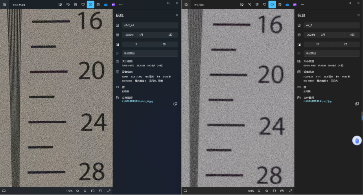Open the xt4_7.jpg file path link

click(317, 101)
